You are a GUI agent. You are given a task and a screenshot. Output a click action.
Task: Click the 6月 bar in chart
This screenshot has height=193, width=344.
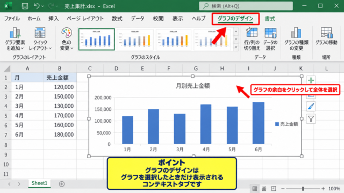[x=259, y=123]
